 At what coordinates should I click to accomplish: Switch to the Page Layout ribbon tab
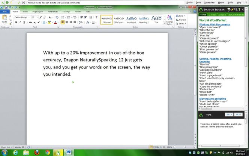(x=37, y=12)
